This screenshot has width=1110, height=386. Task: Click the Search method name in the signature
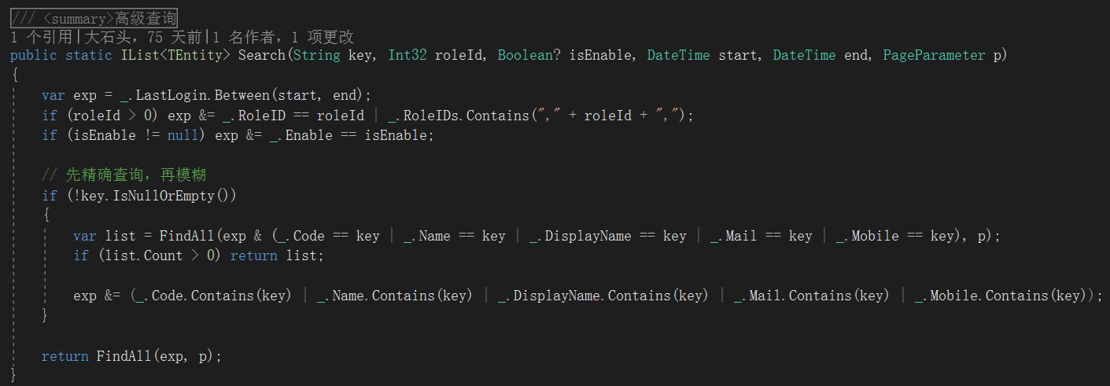262,55
